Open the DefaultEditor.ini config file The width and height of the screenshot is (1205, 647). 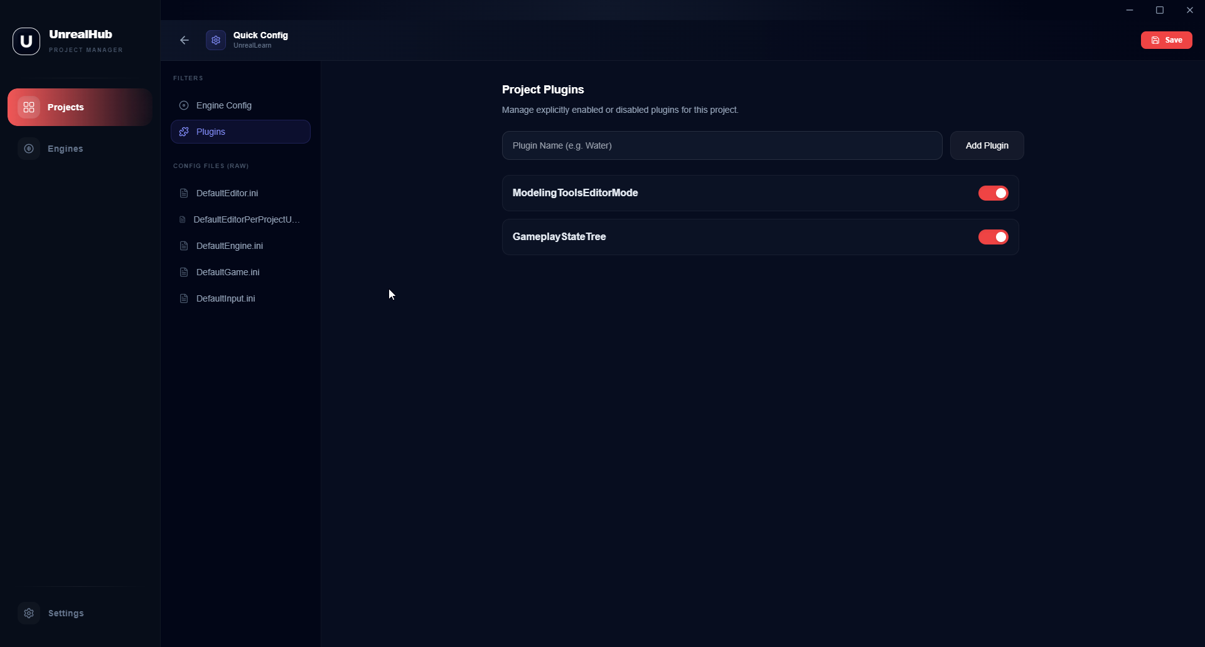[x=227, y=193]
